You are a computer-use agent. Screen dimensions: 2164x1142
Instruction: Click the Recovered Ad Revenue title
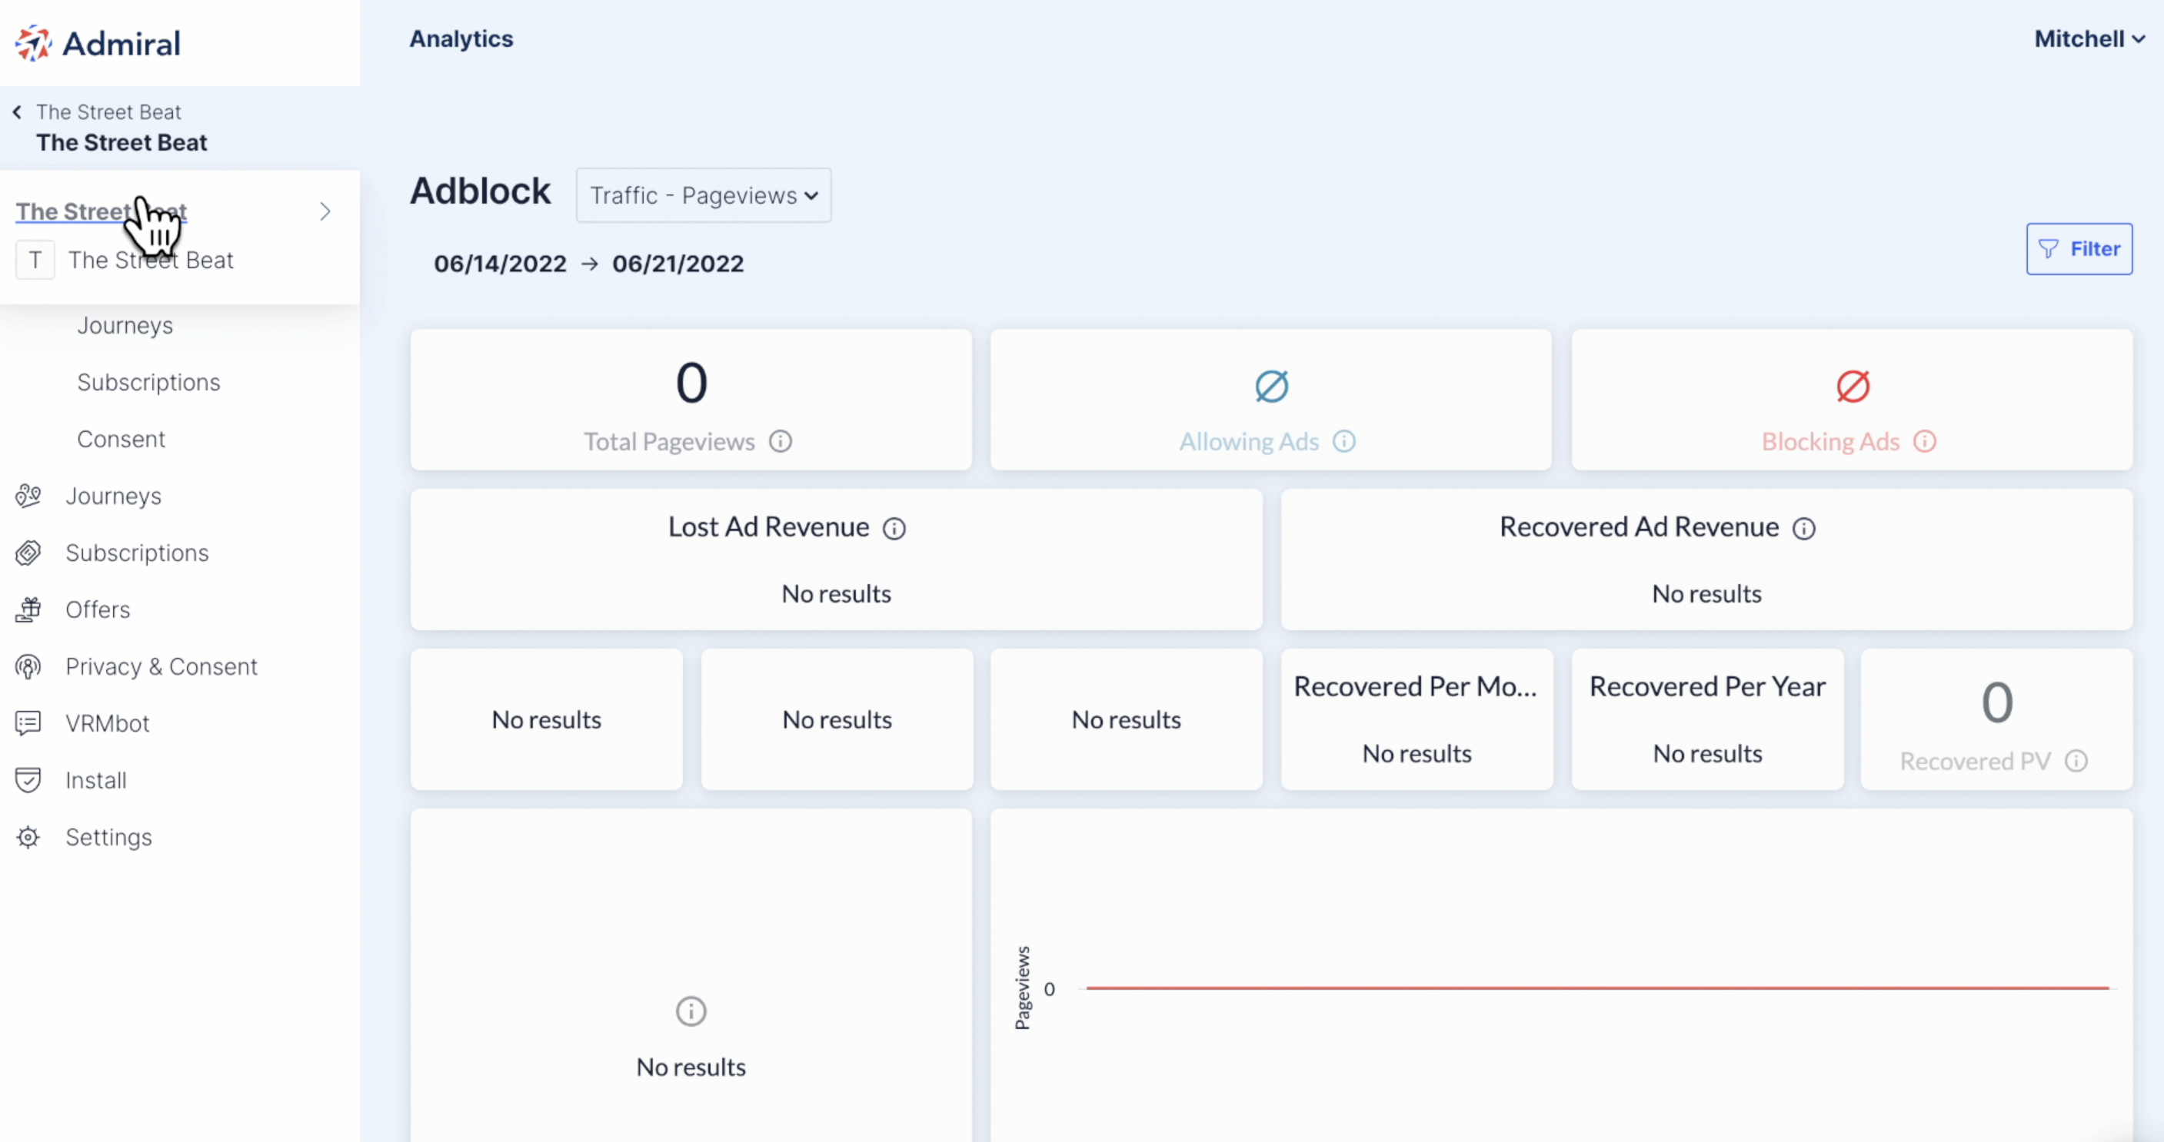1639,527
